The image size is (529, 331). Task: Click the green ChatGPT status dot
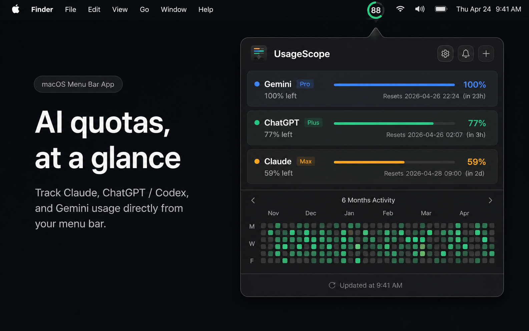pos(257,123)
